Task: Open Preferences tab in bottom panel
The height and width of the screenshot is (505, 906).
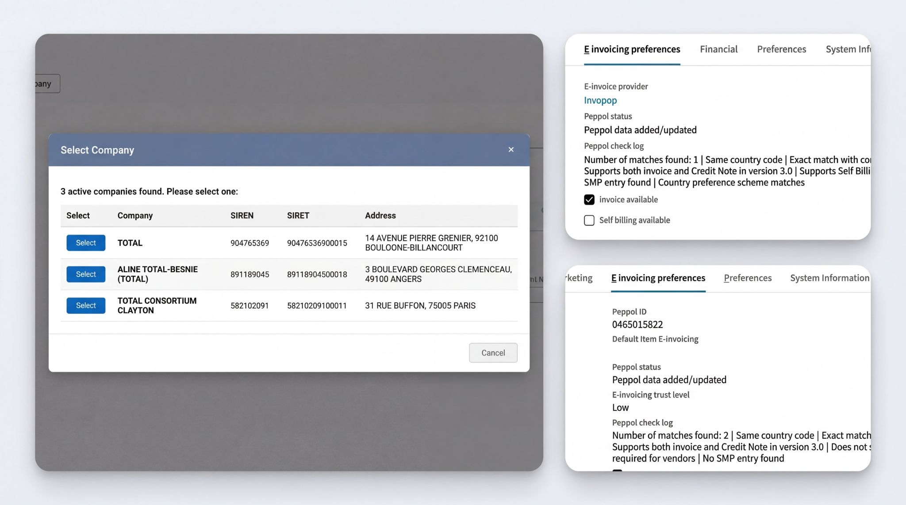Action: pos(748,278)
